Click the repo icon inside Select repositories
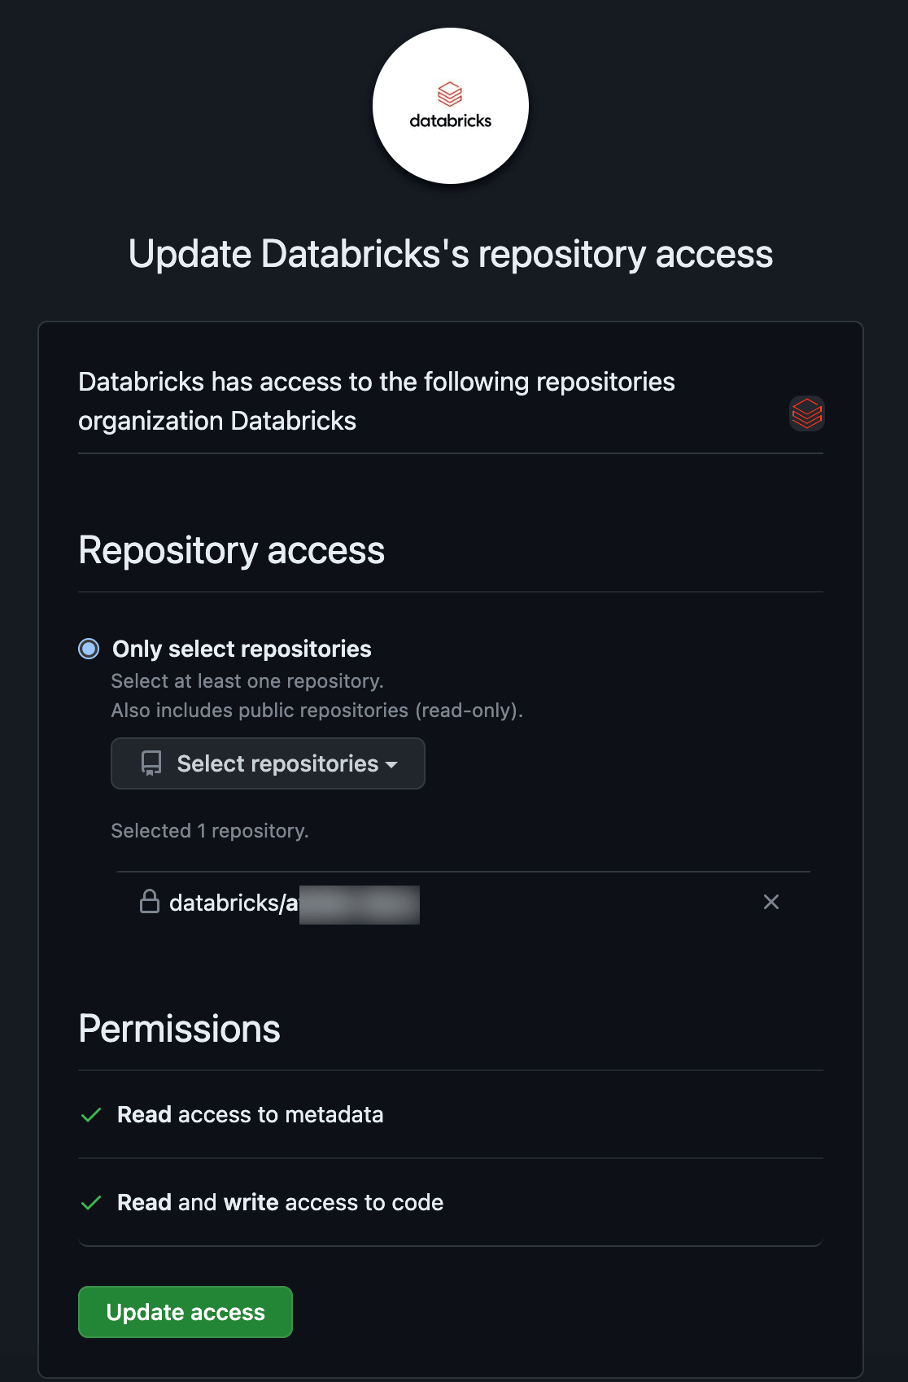This screenshot has height=1382, width=908. tap(151, 763)
